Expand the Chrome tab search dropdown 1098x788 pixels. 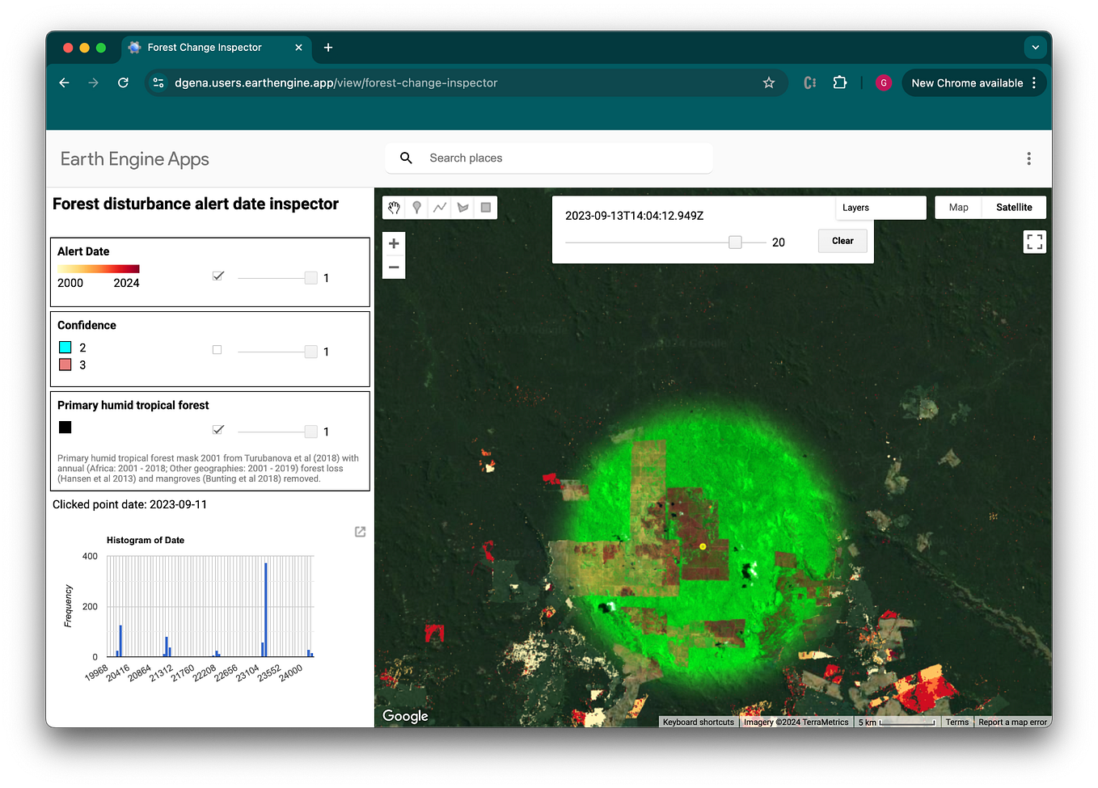[1035, 48]
